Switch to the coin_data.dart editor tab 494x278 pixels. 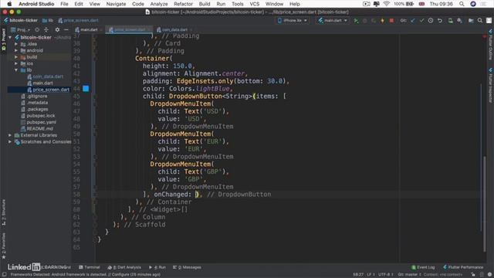tap(174, 29)
